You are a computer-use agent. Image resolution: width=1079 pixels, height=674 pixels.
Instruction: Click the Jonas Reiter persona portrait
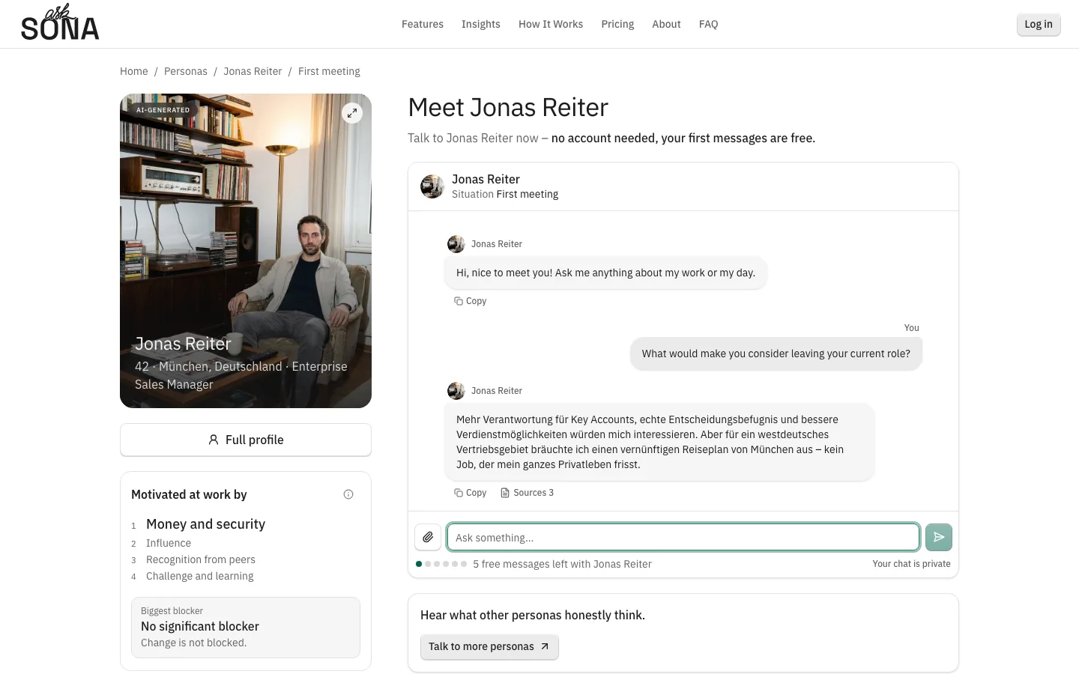coord(246,251)
